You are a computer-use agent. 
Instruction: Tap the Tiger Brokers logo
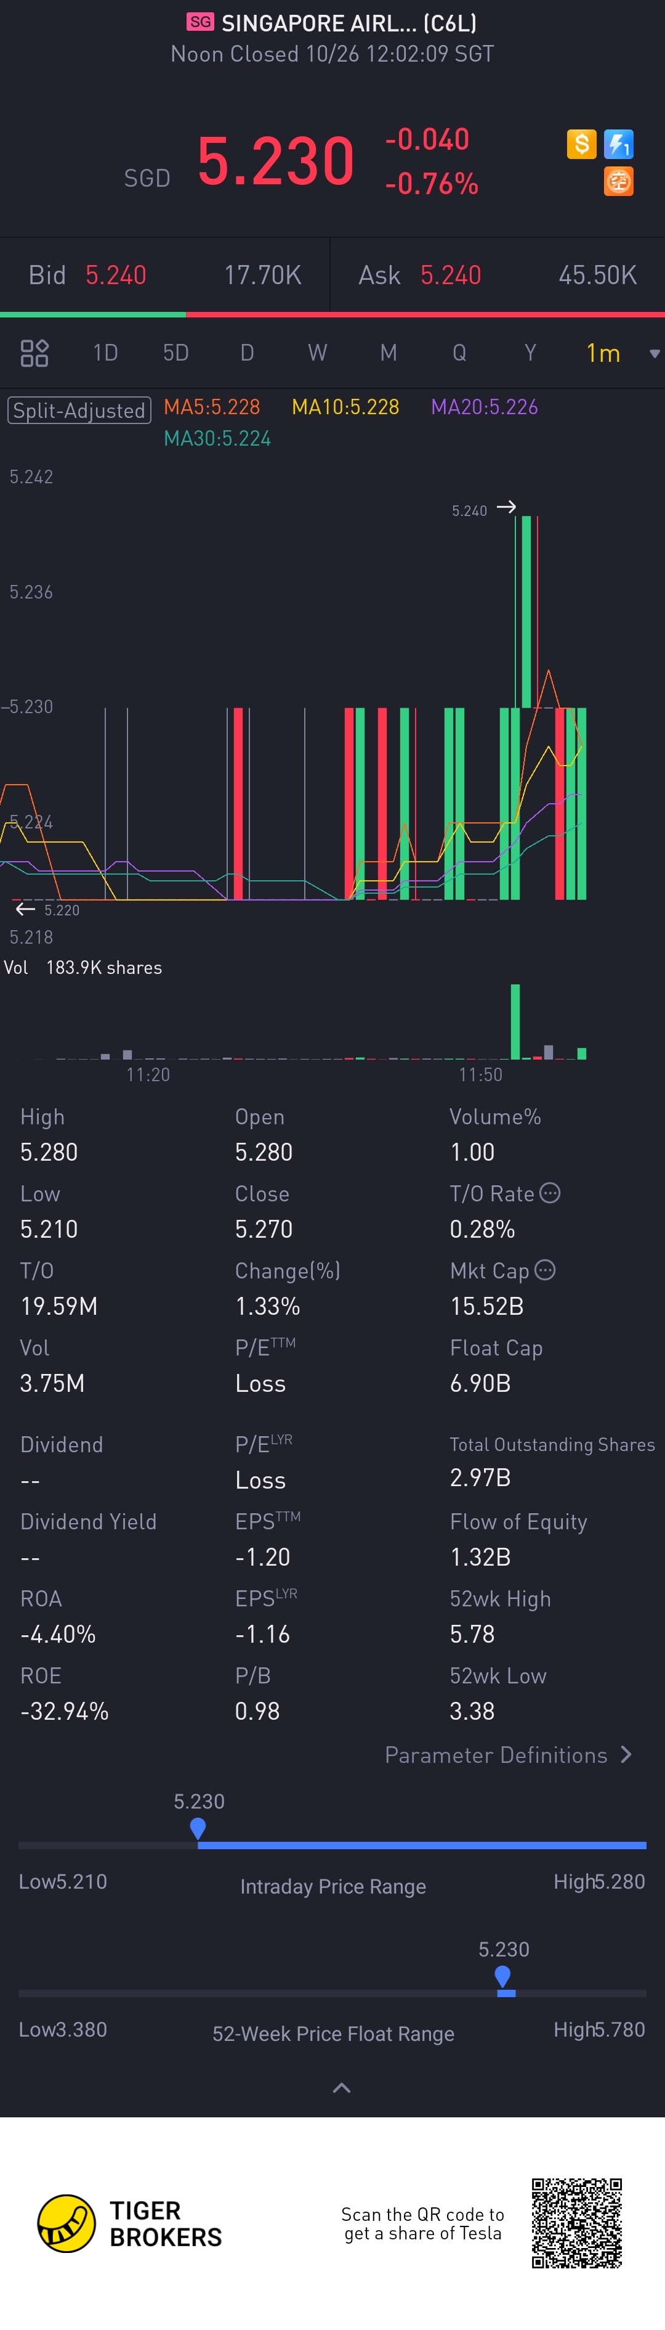pyautogui.click(x=130, y=2224)
